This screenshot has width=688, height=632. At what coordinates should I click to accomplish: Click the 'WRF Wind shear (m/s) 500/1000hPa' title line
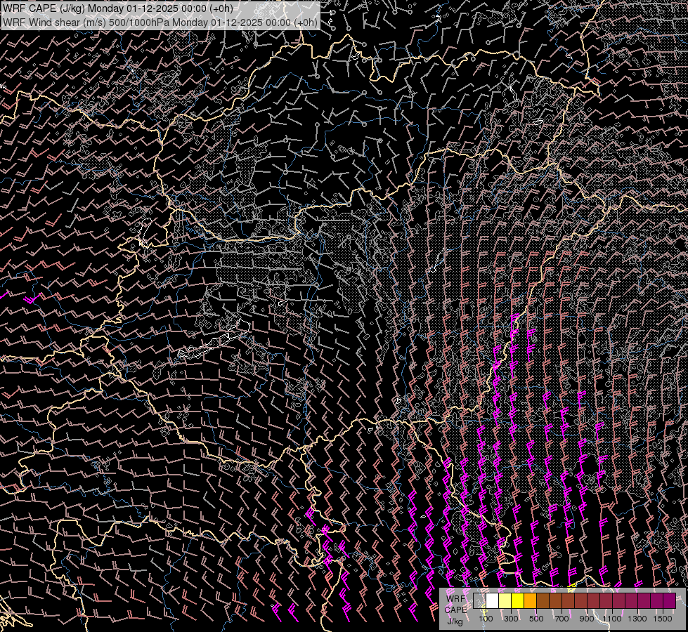point(160,22)
